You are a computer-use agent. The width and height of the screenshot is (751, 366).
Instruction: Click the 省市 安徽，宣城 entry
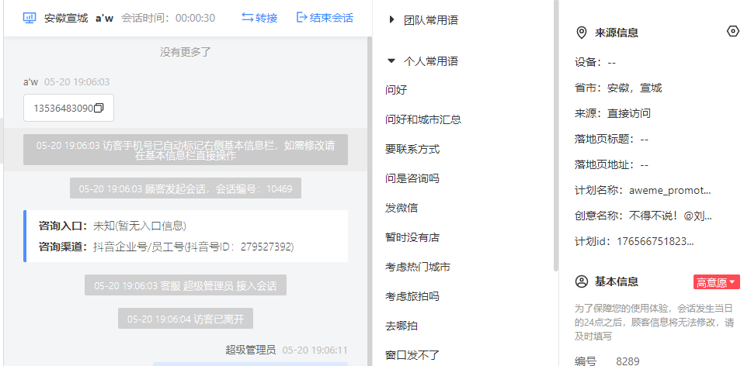(x=618, y=88)
